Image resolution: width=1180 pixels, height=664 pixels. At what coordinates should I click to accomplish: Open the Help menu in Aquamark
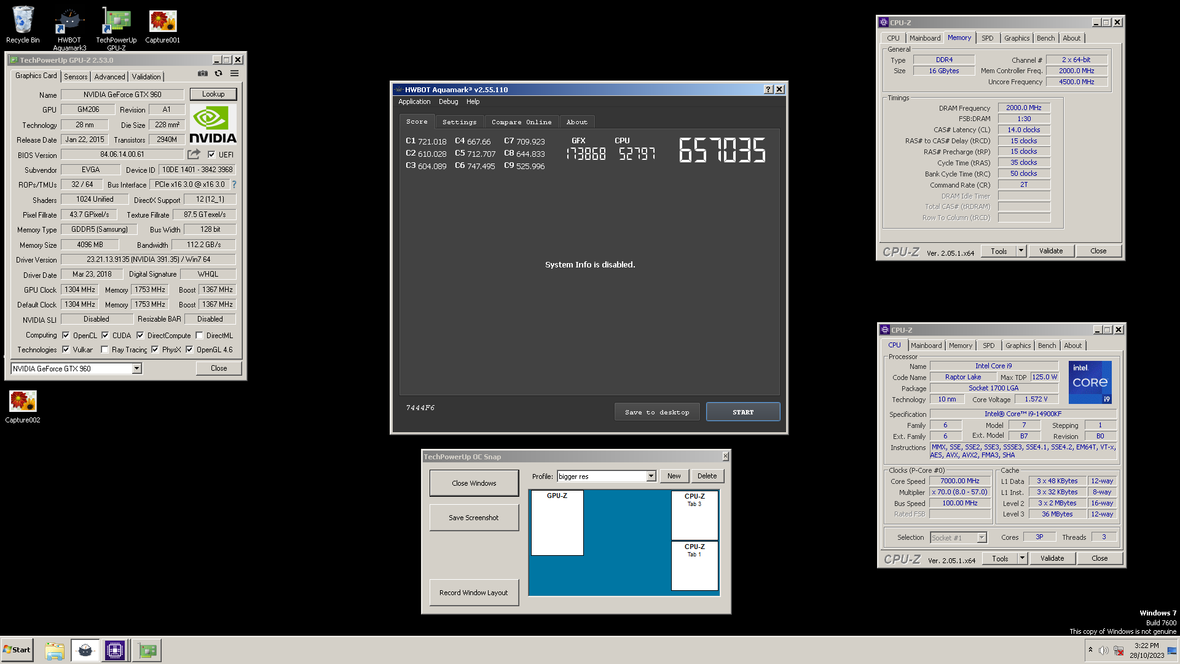click(x=473, y=101)
